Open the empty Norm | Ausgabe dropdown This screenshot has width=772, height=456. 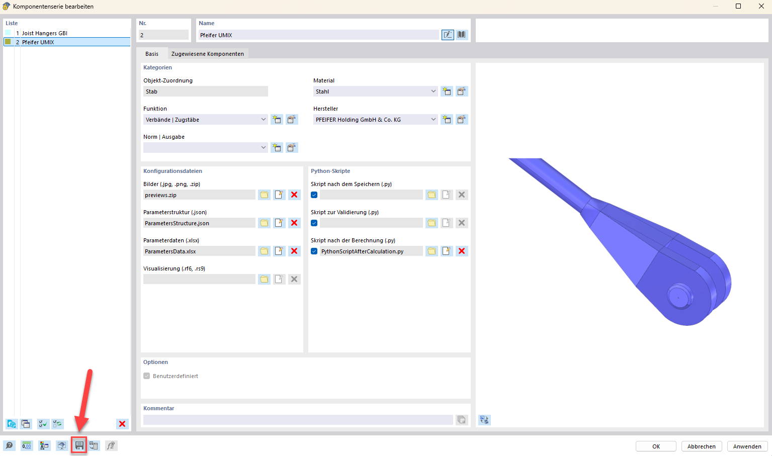(x=205, y=148)
